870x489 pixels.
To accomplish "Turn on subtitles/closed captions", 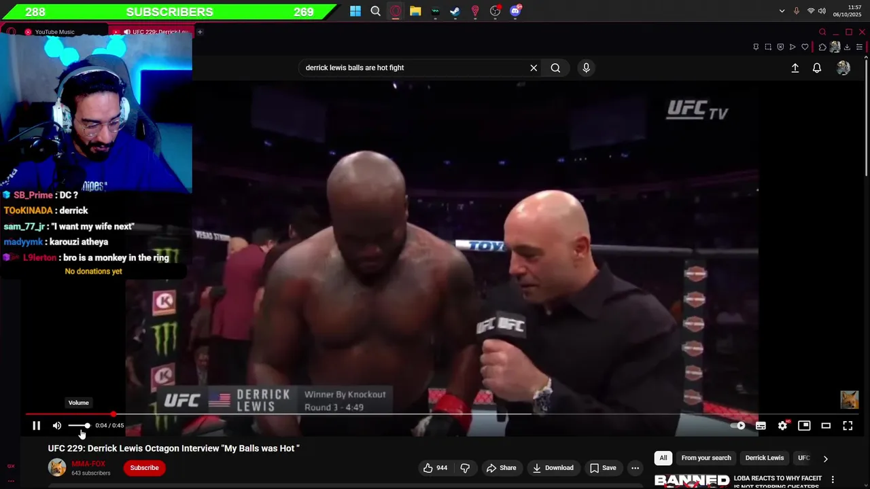I will point(761,426).
